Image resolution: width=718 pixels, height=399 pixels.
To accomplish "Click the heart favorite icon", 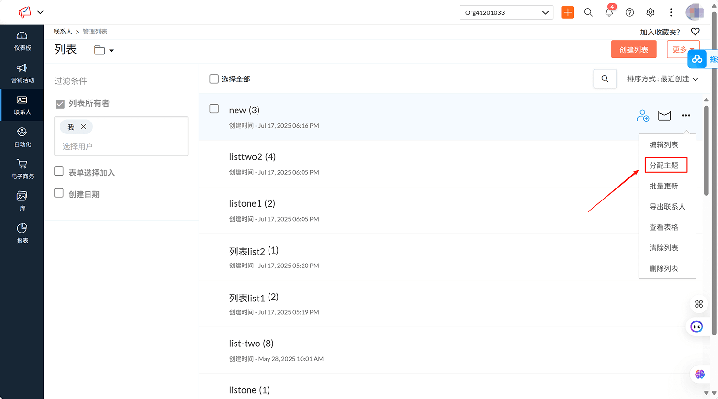I will point(695,32).
